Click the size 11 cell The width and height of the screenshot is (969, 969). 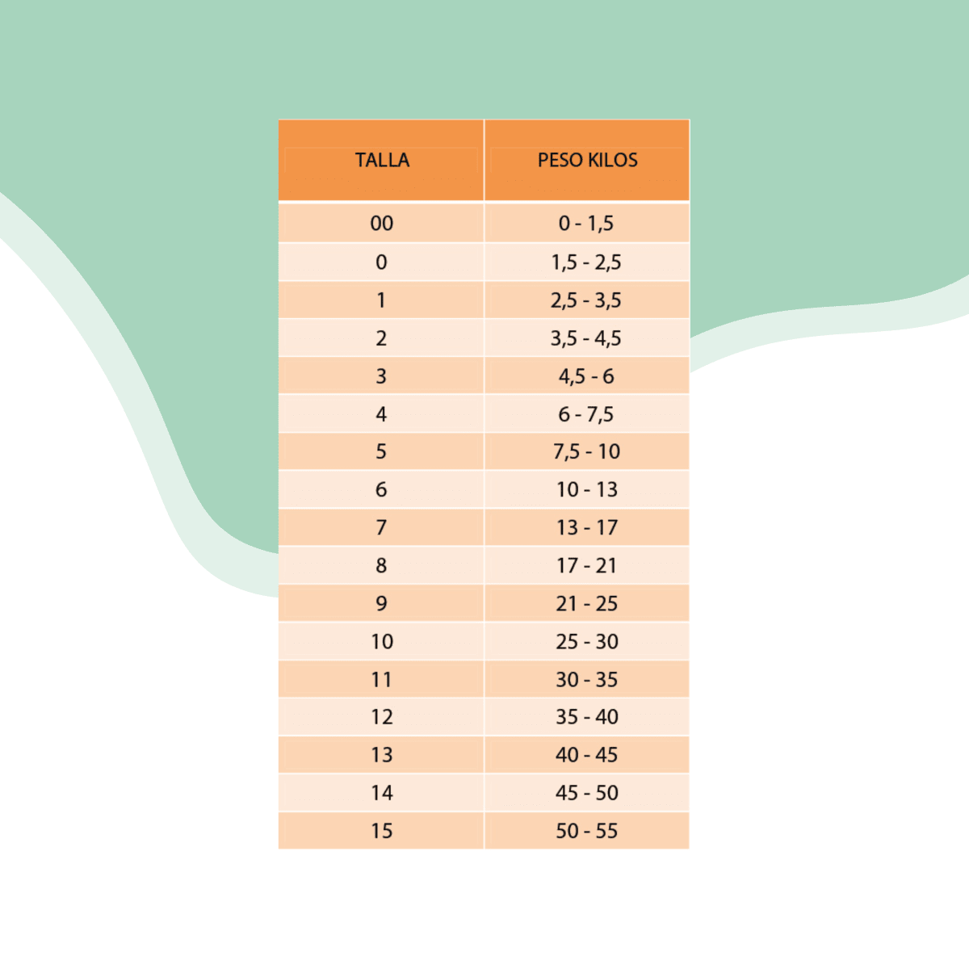(x=381, y=679)
